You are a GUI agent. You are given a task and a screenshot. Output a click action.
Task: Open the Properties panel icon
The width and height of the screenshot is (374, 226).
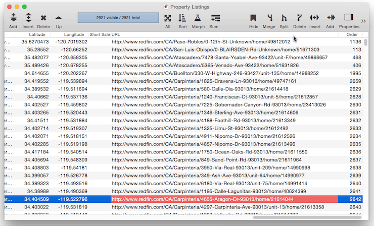[x=349, y=17]
